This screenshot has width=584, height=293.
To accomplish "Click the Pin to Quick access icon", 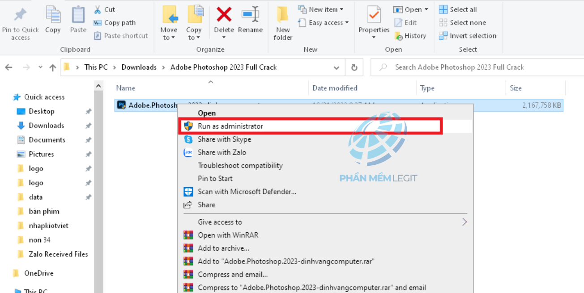I will coord(20,15).
